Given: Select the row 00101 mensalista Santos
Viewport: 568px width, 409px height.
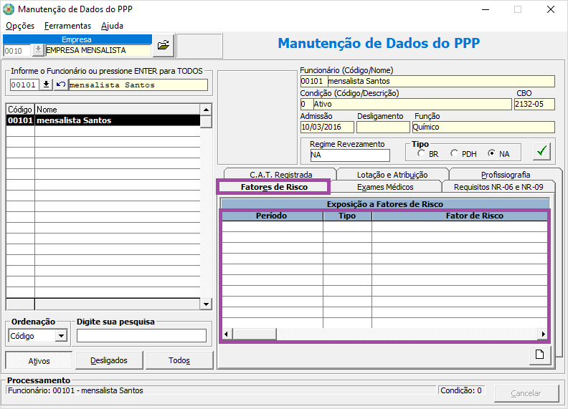Looking at the screenshot, I should pyautogui.click(x=103, y=120).
